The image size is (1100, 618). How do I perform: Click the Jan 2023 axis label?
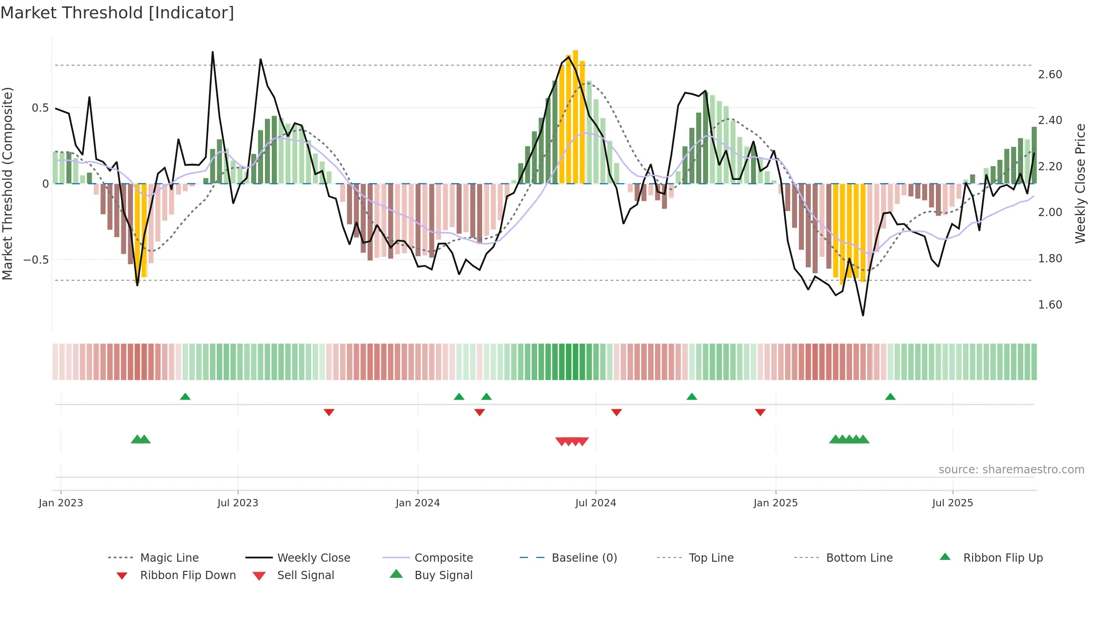[61, 503]
